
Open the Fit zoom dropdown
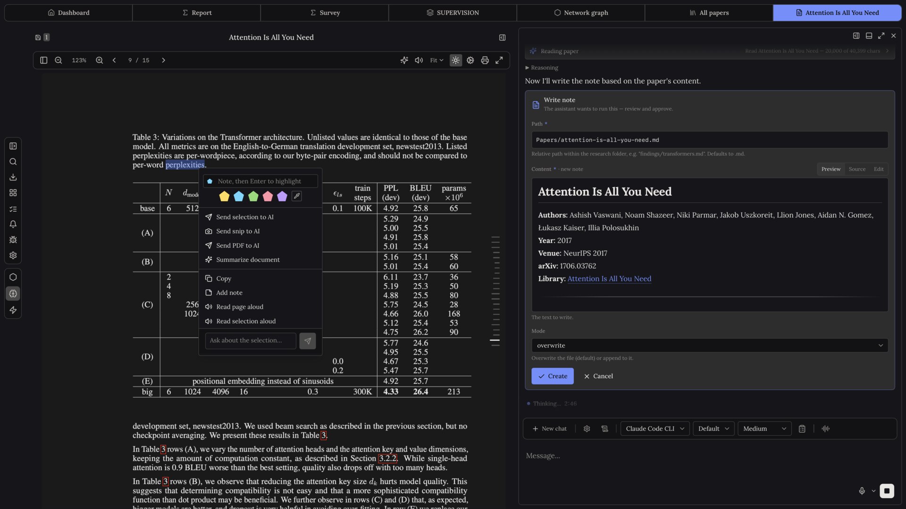pos(436,60)
